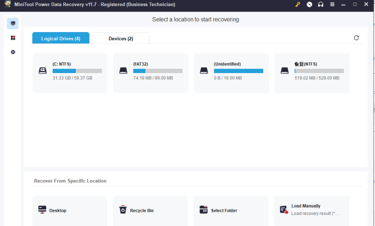Choose the Select Folder option
This screenshot has width=375, height=226.
tap(231, 211)
